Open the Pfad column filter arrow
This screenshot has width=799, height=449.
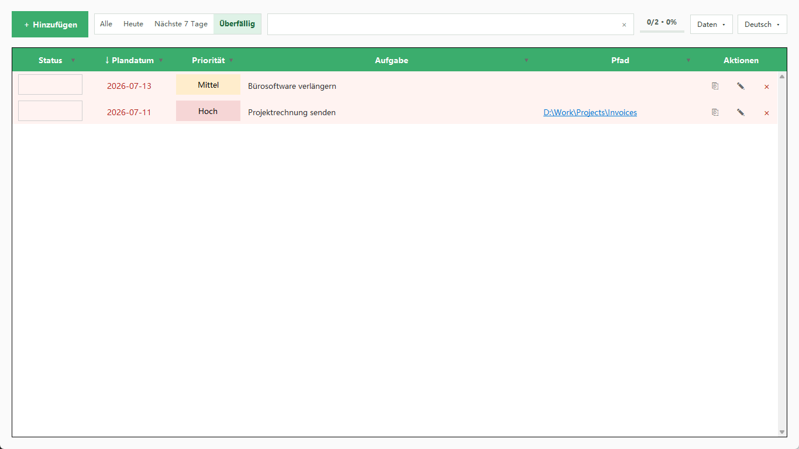[688, 60]
